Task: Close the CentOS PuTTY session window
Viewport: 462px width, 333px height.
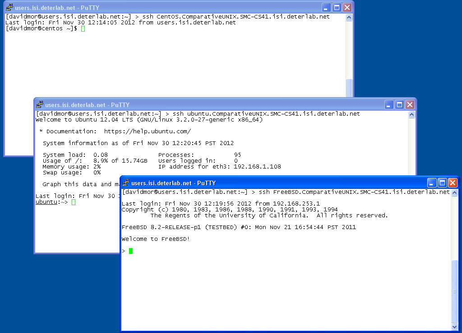Action: [347, 8]
